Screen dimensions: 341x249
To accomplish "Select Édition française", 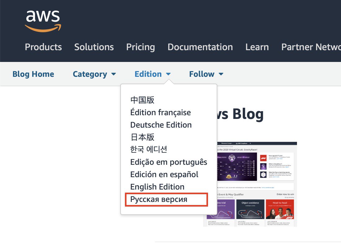I will (x=161, y=112).
